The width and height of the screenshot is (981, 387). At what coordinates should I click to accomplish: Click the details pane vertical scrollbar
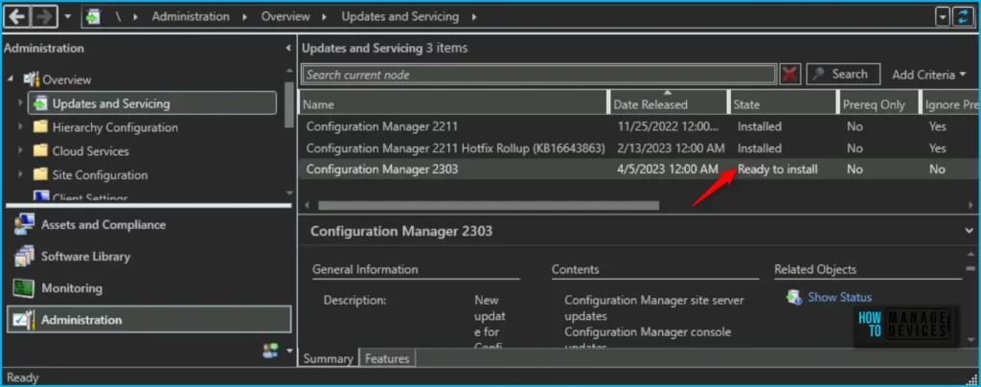pos(971,269)
